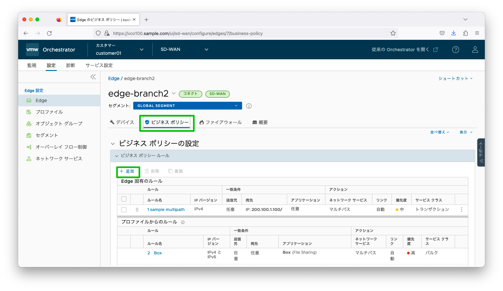Open the three-dot menu for sample multipath rule
The width and height of the screenshot is (503, 291).
(462, 210)
